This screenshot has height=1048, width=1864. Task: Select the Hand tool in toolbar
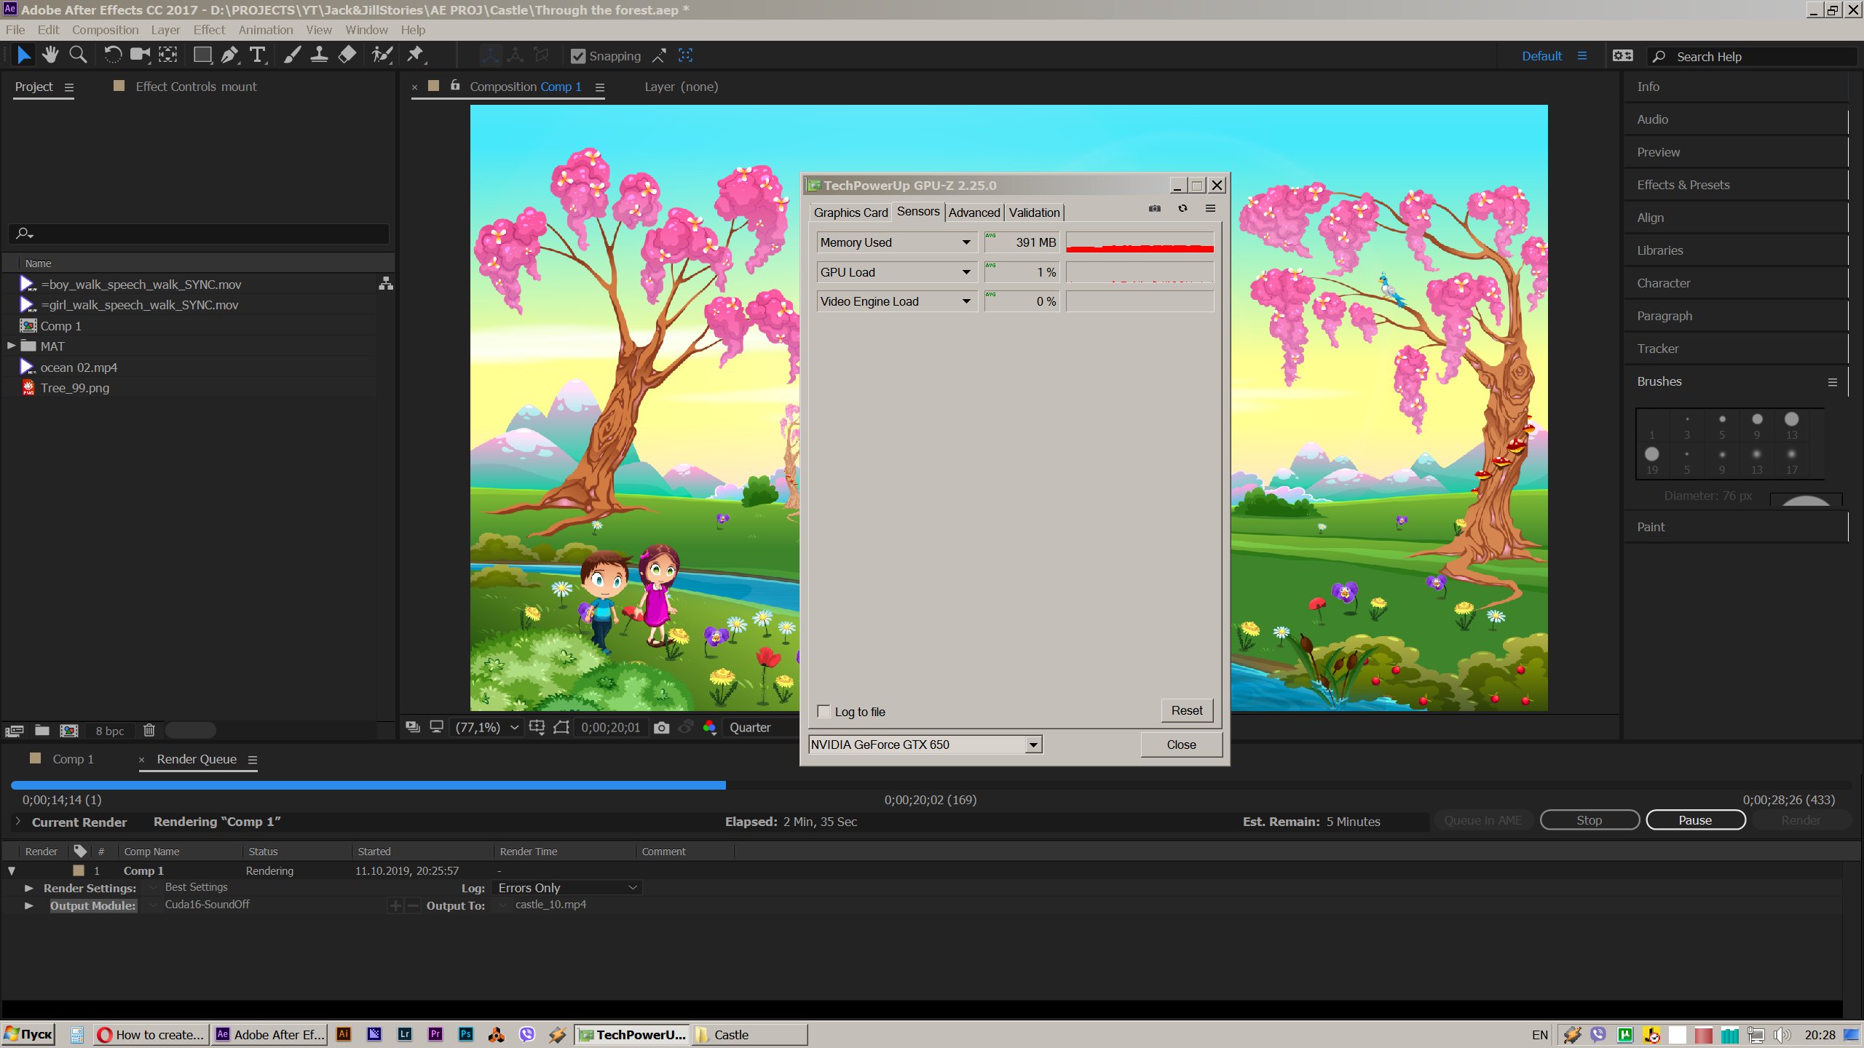pyautogui.click(x=50, y=55)
